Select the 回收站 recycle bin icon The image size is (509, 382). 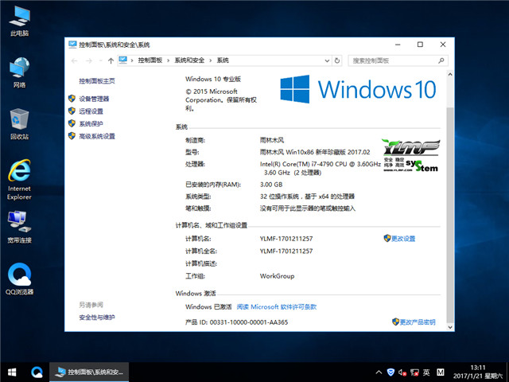point(19,124)
